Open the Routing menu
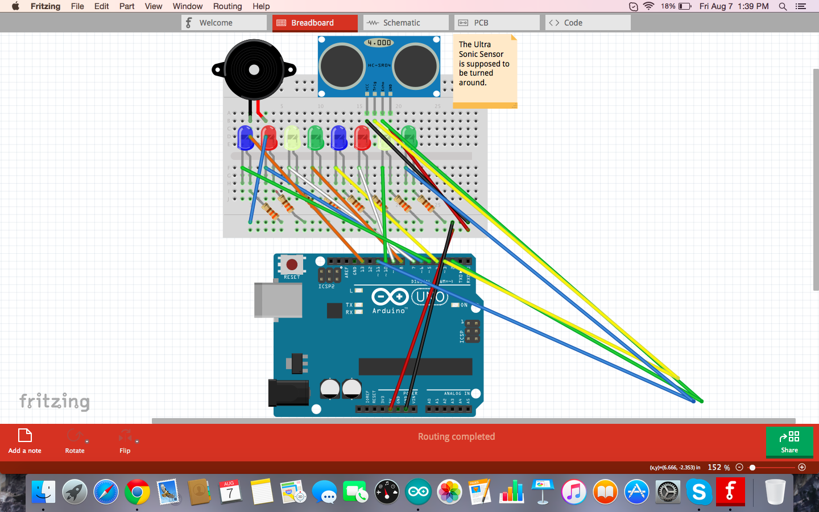The width and height of the screenshot is (819, 512). pos(227,6)
